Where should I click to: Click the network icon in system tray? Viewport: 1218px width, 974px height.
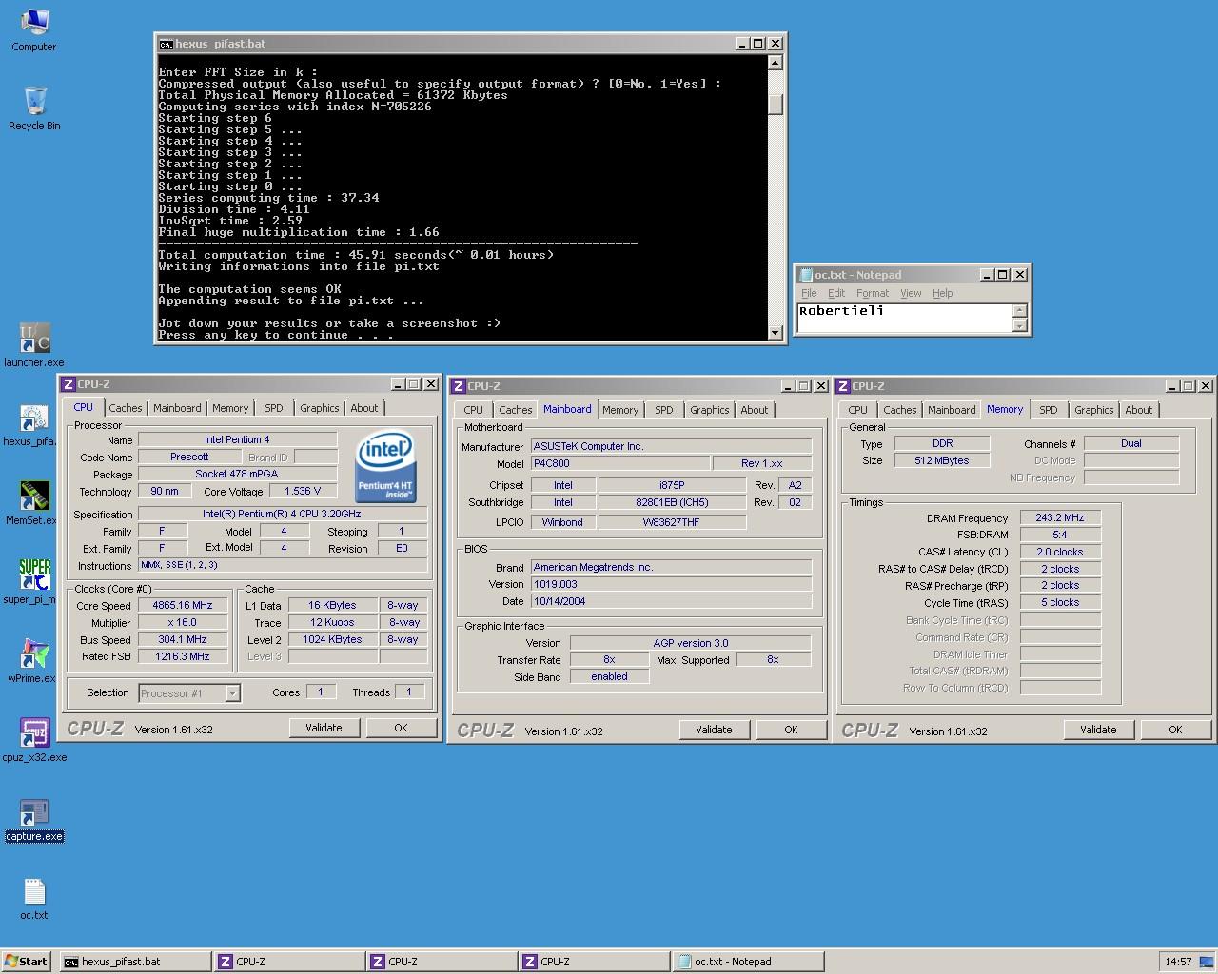click(x=1207, y=961)
